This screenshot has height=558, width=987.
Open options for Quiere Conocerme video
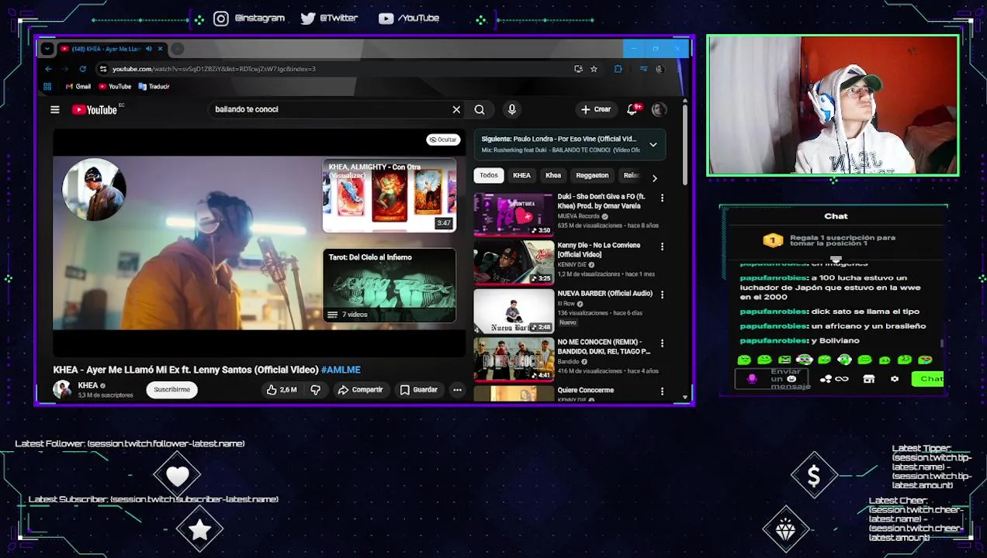click(662, 391)
